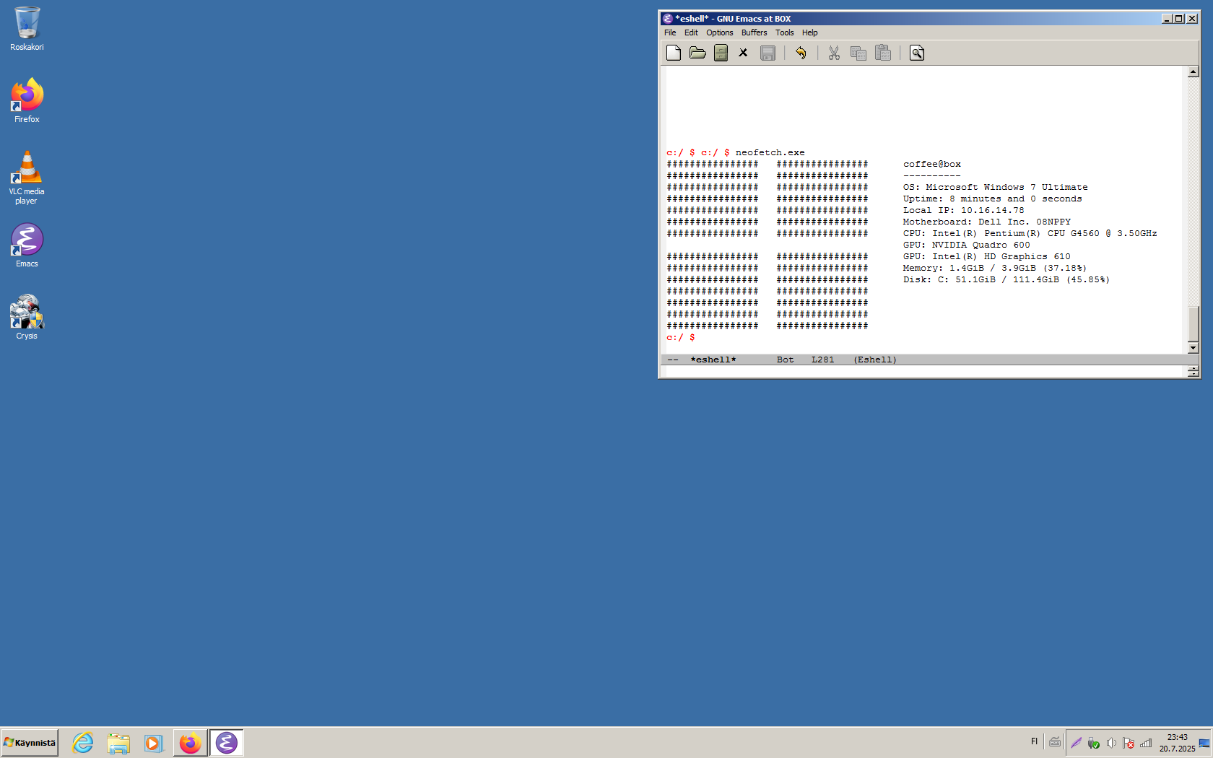Click the taskbar clock showing 23:43
This screenshot has height=758, width=1213.
(1177, 743)
